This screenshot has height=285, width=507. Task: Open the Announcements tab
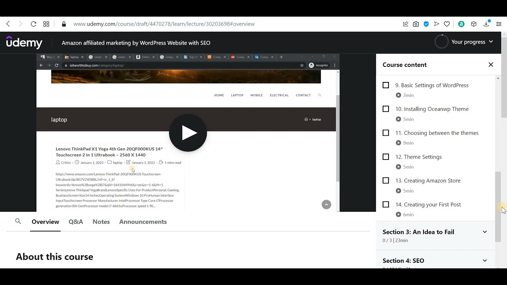(143, 222)
